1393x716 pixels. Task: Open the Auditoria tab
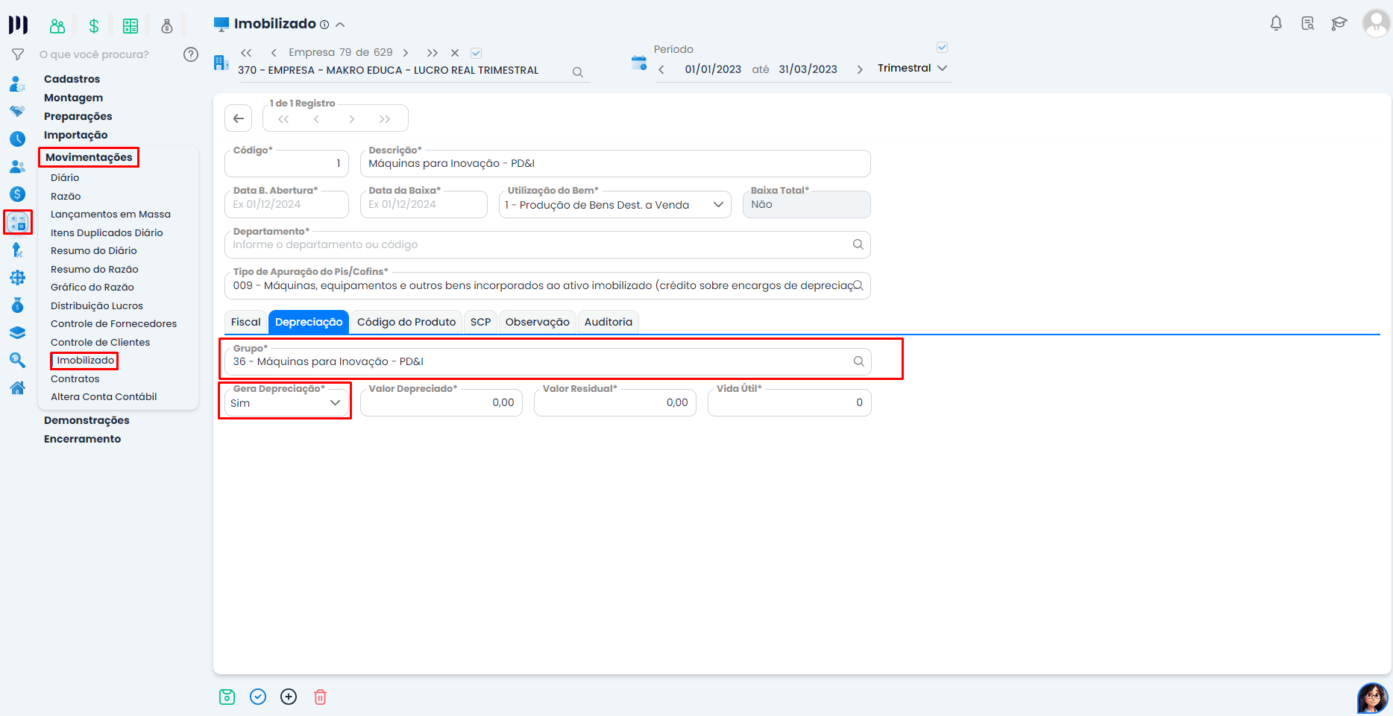click(x=608, y=322)
